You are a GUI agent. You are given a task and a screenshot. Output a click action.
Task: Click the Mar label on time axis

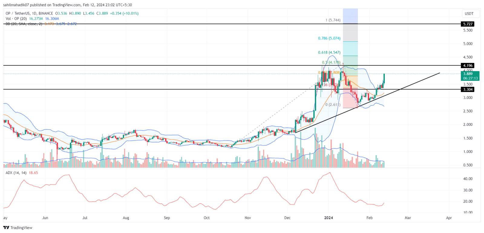(x=408, y=218)
